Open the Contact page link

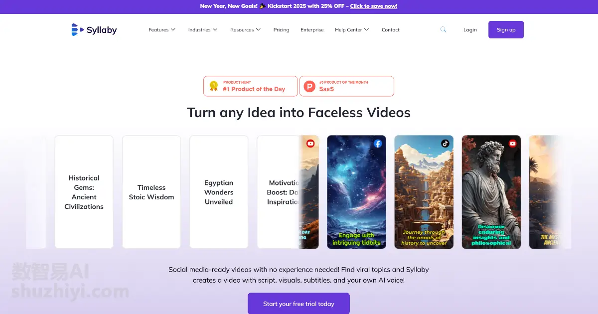391,30
